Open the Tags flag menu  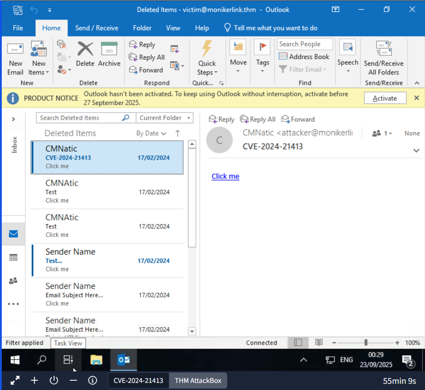(262, 56)
